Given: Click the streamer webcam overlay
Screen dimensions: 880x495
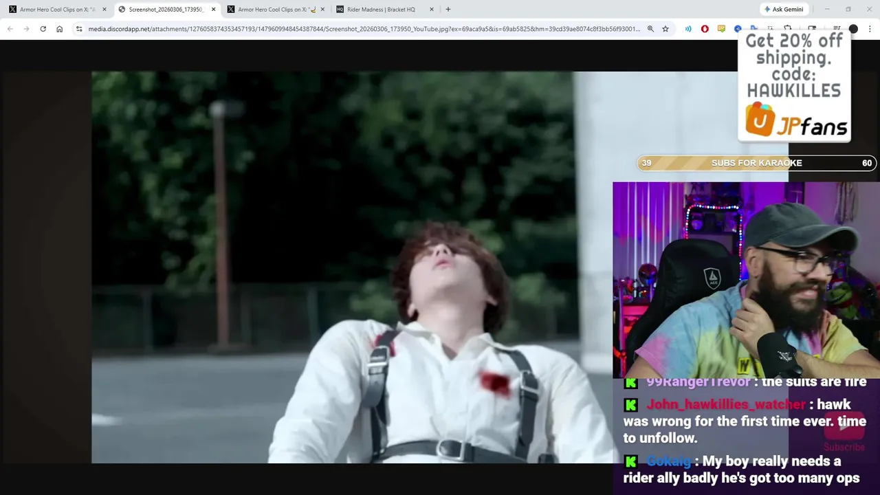Looking at the screenshot, I should 746,280.
